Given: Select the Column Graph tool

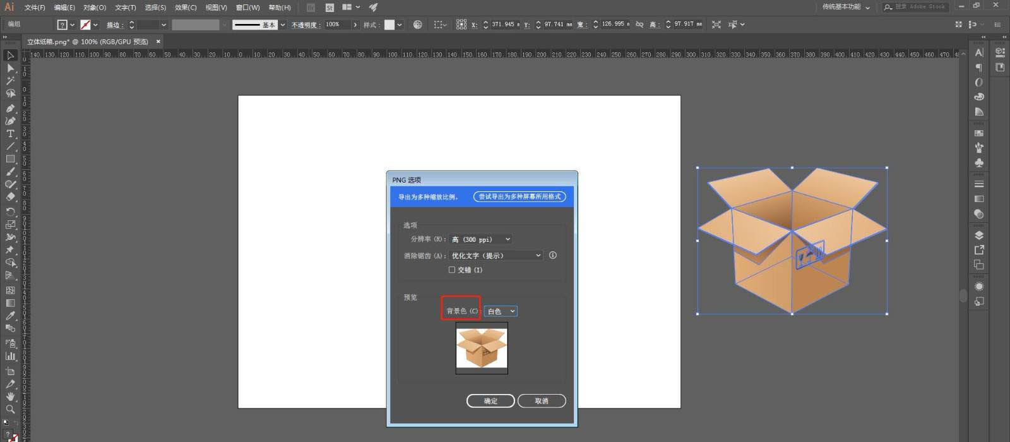Looking at the screenshot, I should tap(10, 356).
